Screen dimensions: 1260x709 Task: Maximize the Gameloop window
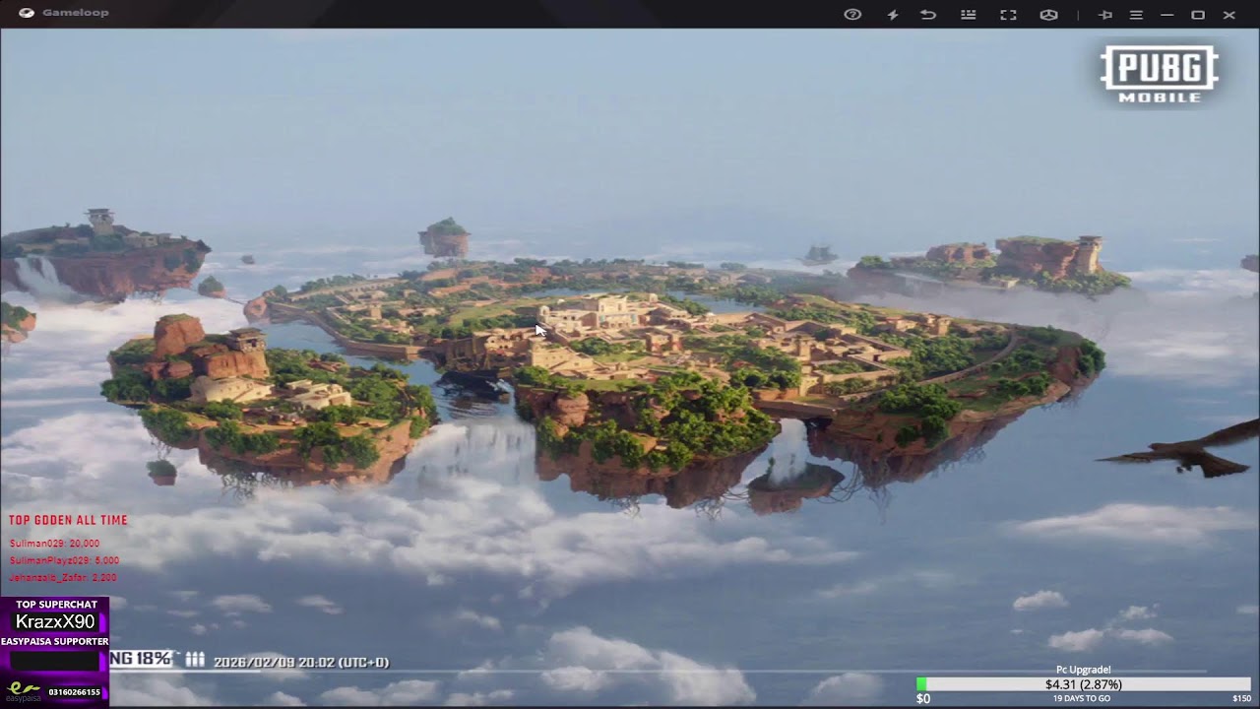[x=1198, y=15]
